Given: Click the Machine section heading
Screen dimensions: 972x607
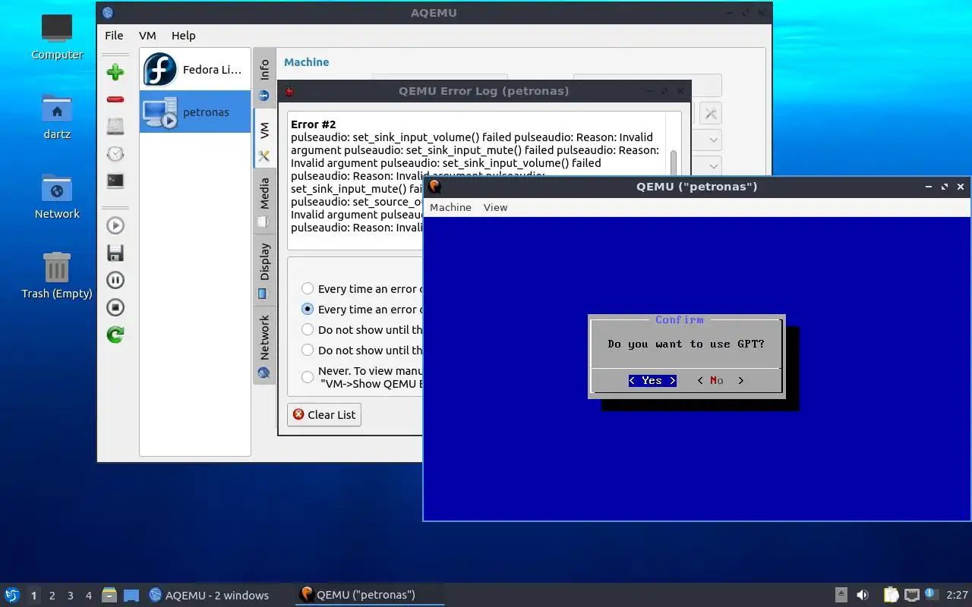Looking at the screenshot, I should tap(307, 62).
